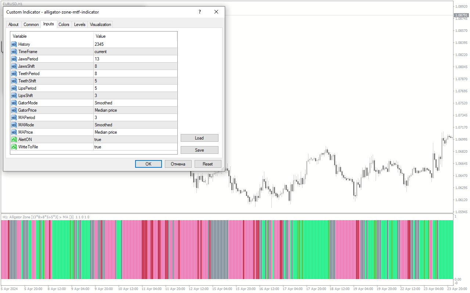Click the icon beside the GatorMode variable
The image size is (470, 293).
point(14,103)
